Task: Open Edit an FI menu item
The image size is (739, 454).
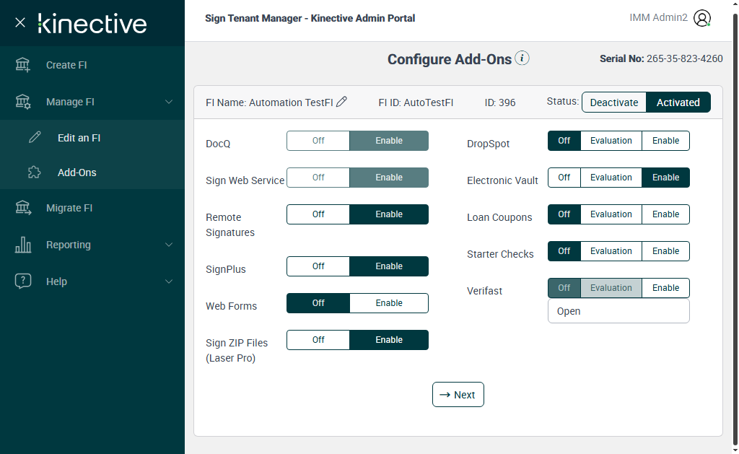Action: (x=79, y=138)
